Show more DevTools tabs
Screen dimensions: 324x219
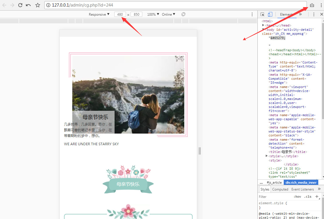pyautogui.click(x=300, y=14)
